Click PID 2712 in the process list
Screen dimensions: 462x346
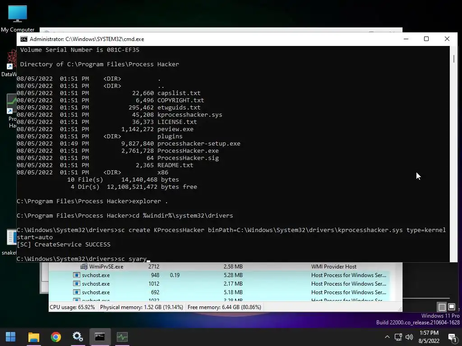click(x=154, y=267)
